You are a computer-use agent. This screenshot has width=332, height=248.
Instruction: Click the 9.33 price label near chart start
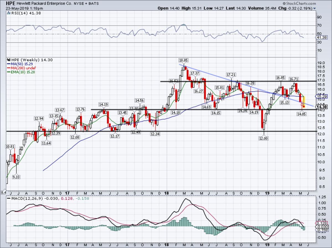(x=16, y=177)
